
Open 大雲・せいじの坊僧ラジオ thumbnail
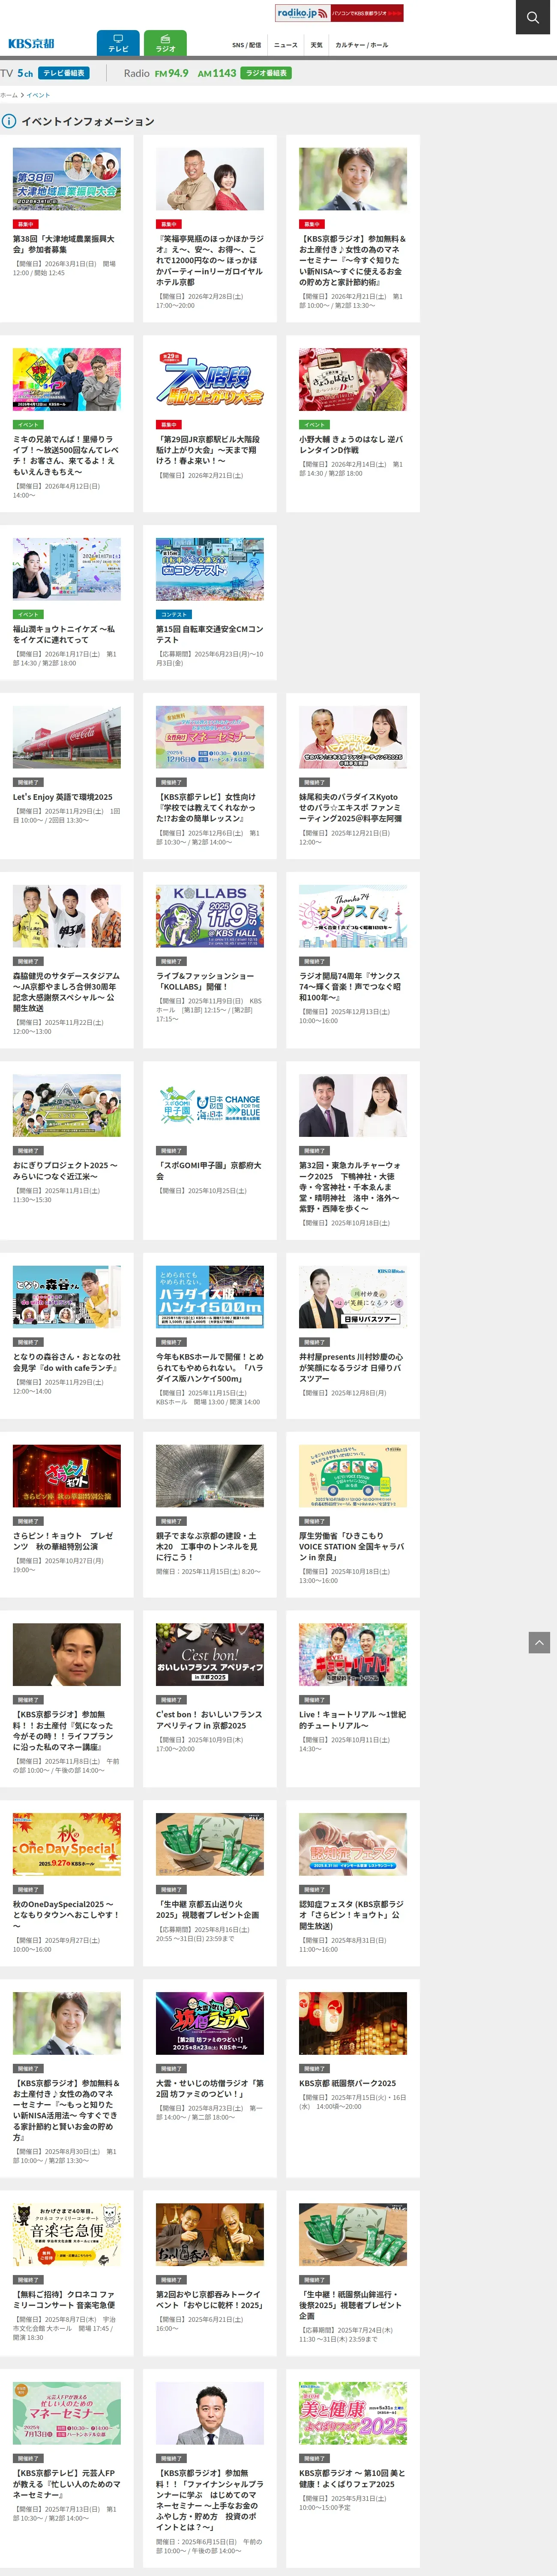coord(210,2023)
